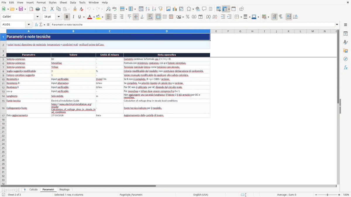Insert a comment
The height and width of the screenshot is (197, 351).
point(204,9)
